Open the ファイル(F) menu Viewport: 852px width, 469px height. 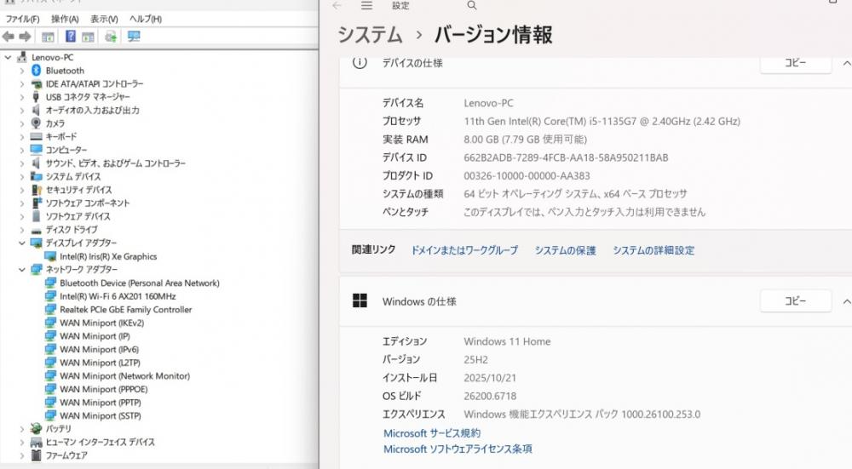coord(22,19)
